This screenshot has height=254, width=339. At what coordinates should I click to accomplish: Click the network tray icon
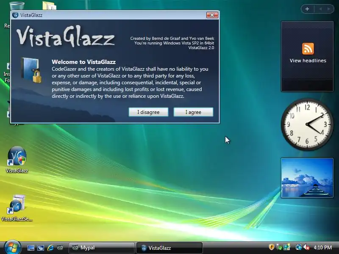click(299, 247)
